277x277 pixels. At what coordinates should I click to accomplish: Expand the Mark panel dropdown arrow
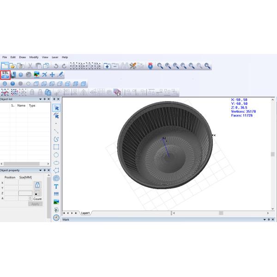click(268, 220)
